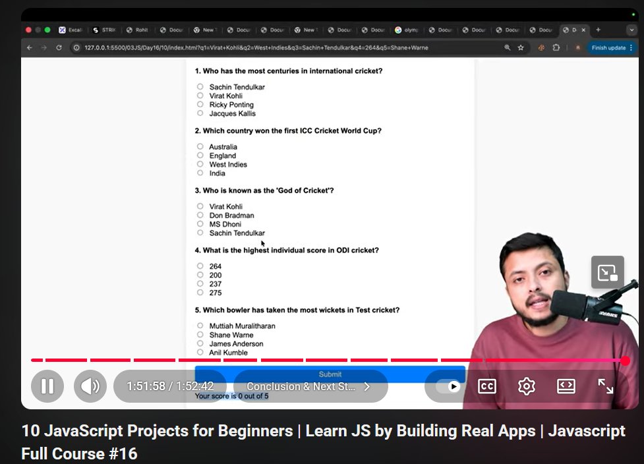Close the active browser tab
The height and width of the screenshot is (464, 644).
point(583,30)
